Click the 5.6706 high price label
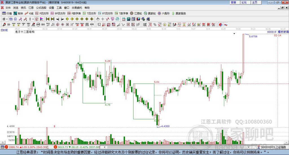 [253, 36]
